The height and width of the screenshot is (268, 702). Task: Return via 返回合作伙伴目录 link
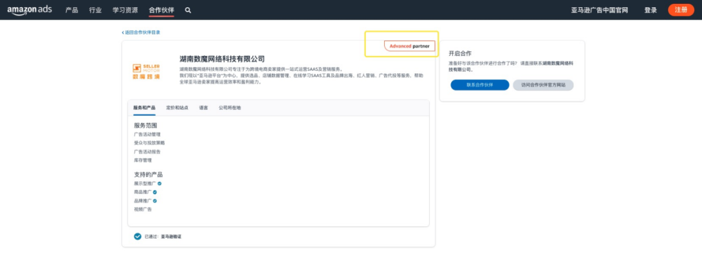pos(141,33)
